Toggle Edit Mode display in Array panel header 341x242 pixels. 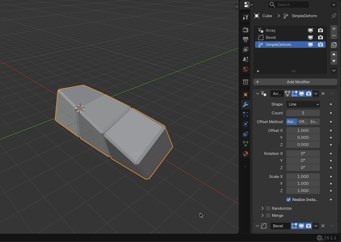294,94
